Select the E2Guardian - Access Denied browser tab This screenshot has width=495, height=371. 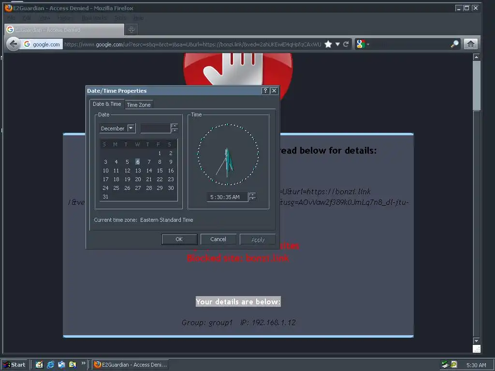point(64,29)
